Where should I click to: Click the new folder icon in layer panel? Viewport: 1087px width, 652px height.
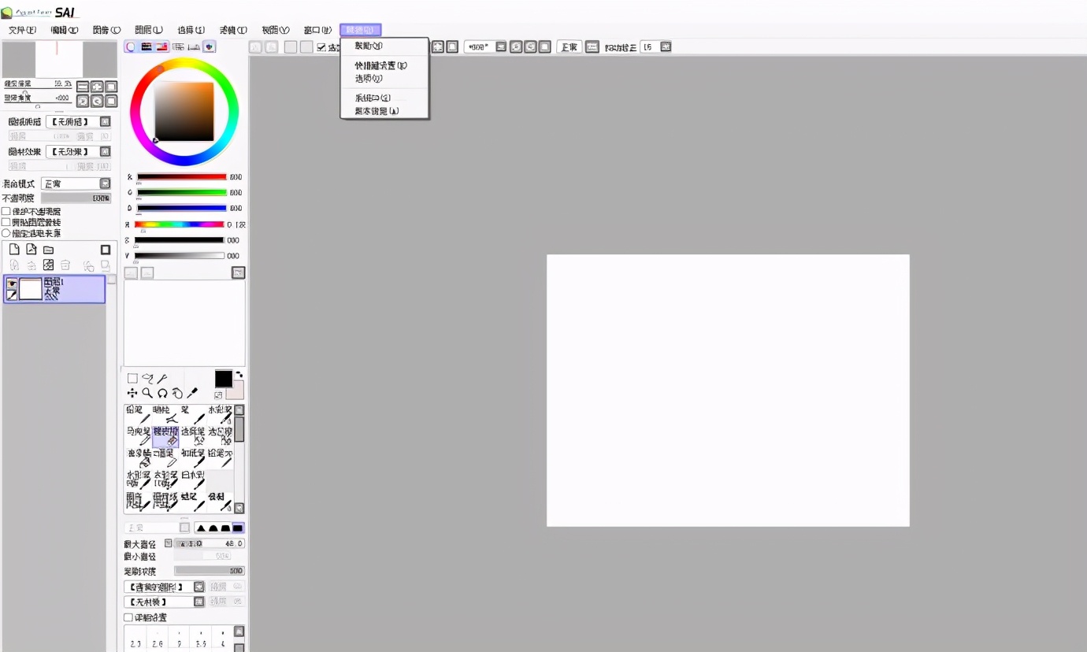[48, 250]
